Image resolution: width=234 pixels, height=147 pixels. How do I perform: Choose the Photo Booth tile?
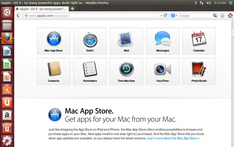(x=199, y=71)
